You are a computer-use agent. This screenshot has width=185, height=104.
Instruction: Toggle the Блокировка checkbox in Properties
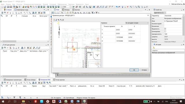pyautogui.click(x=165, y=31)
